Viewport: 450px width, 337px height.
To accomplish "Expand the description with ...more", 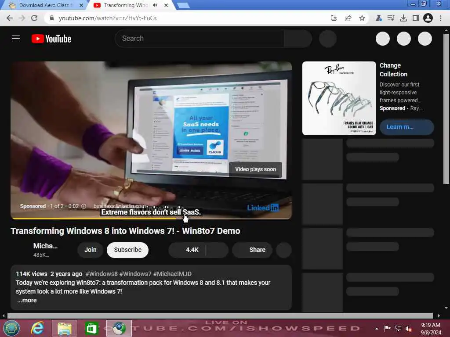I will pyautogui.click(x=27, y=300).
